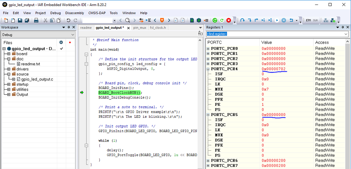This screenshot has width=351, height=169.
Task: Switch to the readme editor tab
Action: point(86,27)
